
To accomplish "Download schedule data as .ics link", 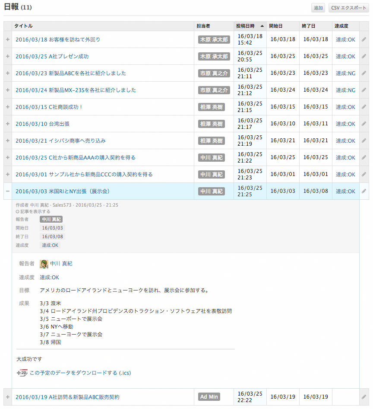I will [x=80, y=373].
